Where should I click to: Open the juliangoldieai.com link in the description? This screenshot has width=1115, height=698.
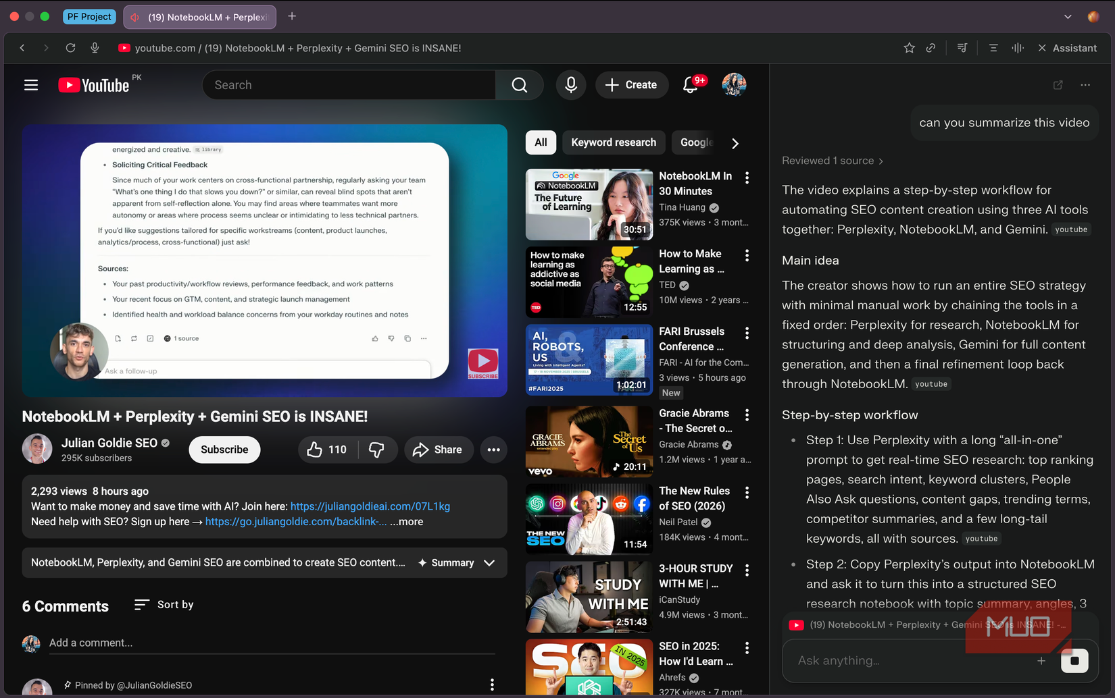(x=370, y=506)
